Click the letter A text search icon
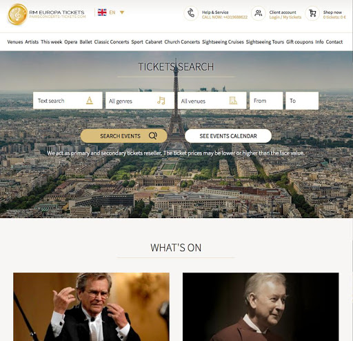The width and height of the screenshot is (353, 341). [x=90, y=101]
